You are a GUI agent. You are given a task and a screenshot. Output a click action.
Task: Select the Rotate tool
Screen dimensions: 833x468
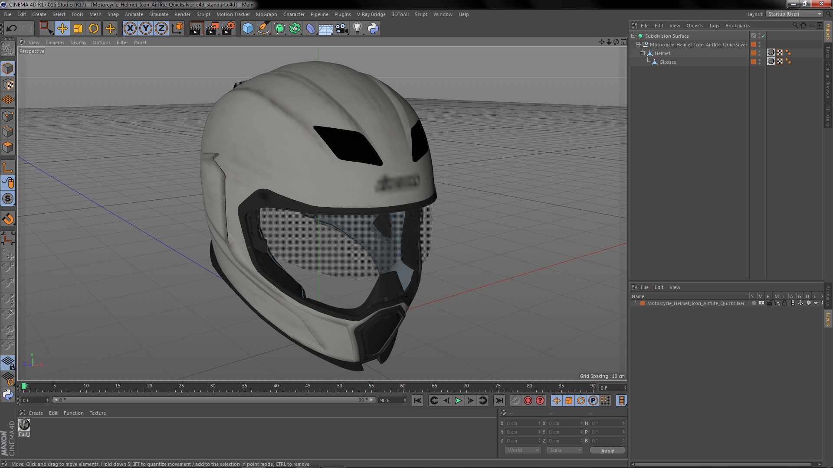pos(94,29)
